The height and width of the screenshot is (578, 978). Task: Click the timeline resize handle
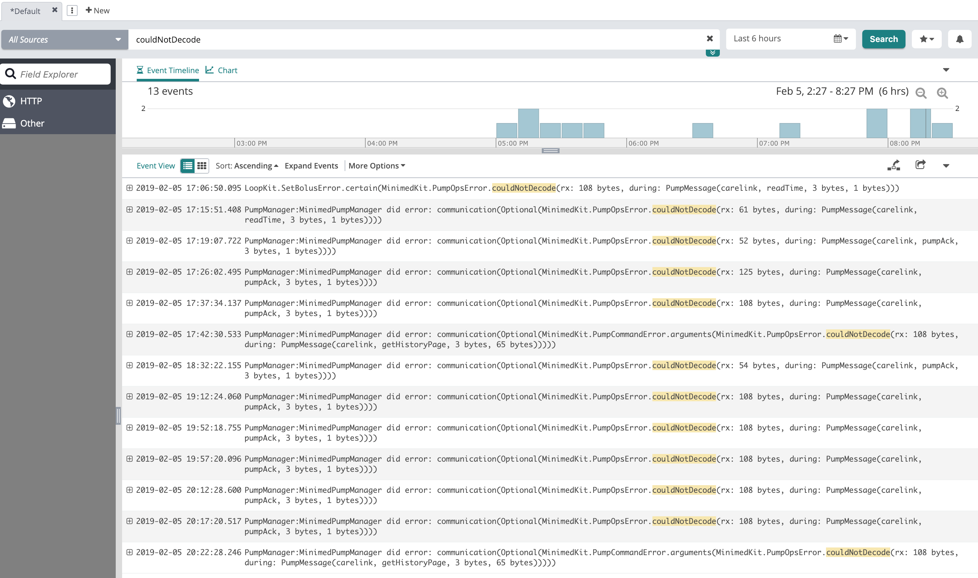coord(550,151)
